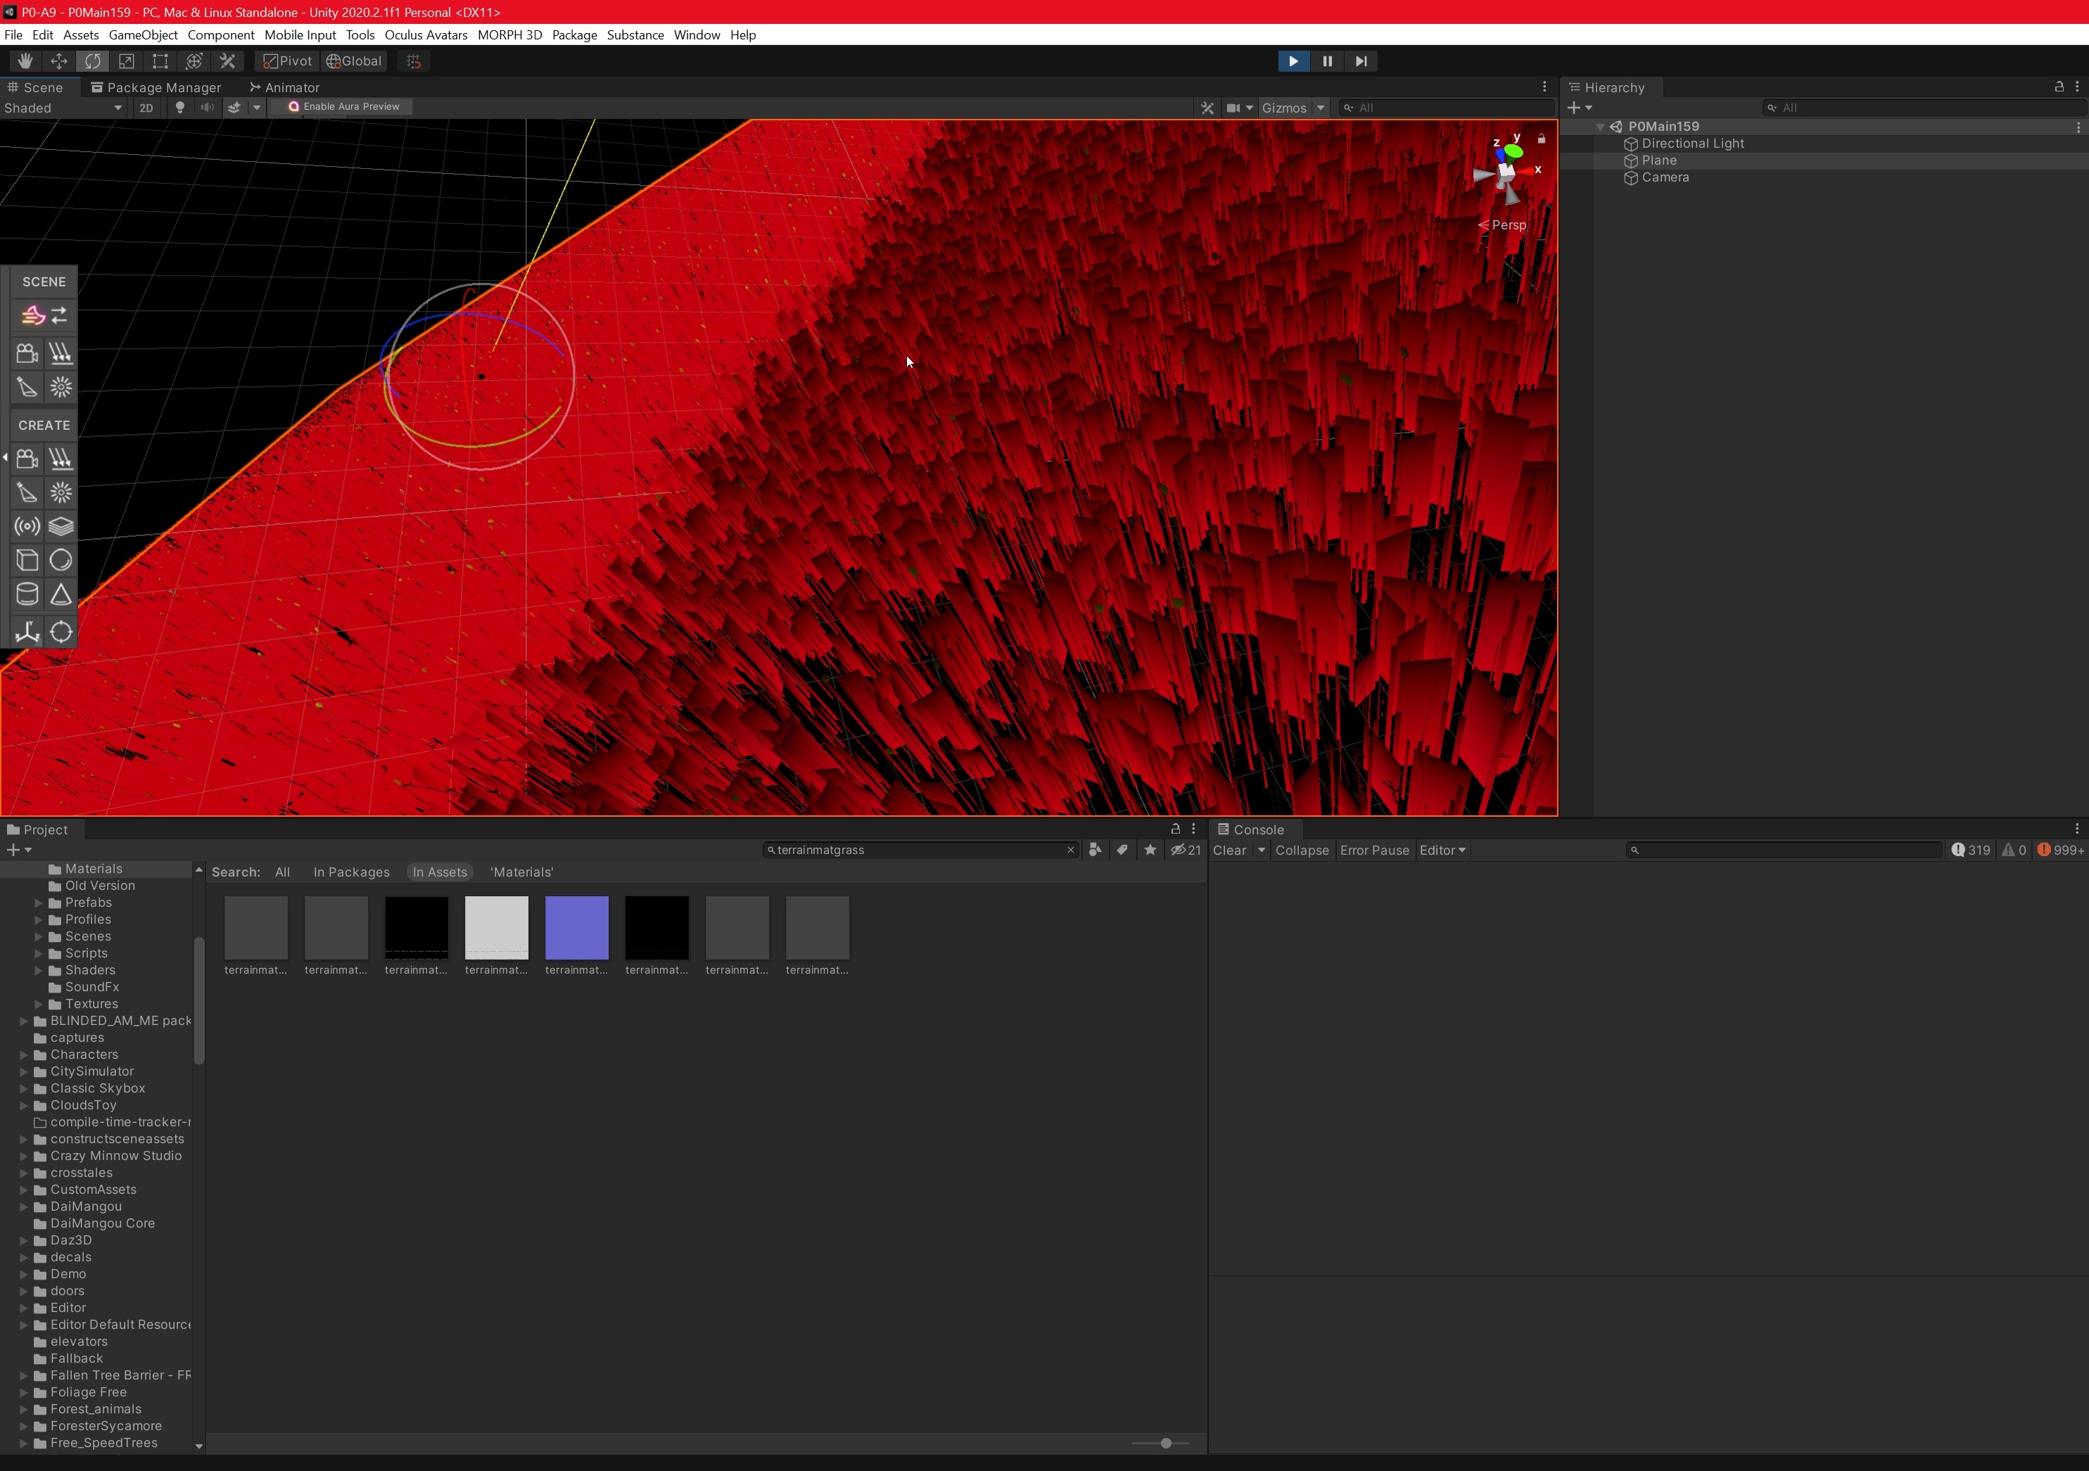
Task: Open the GameObject menu
Action: pos(142,34)
